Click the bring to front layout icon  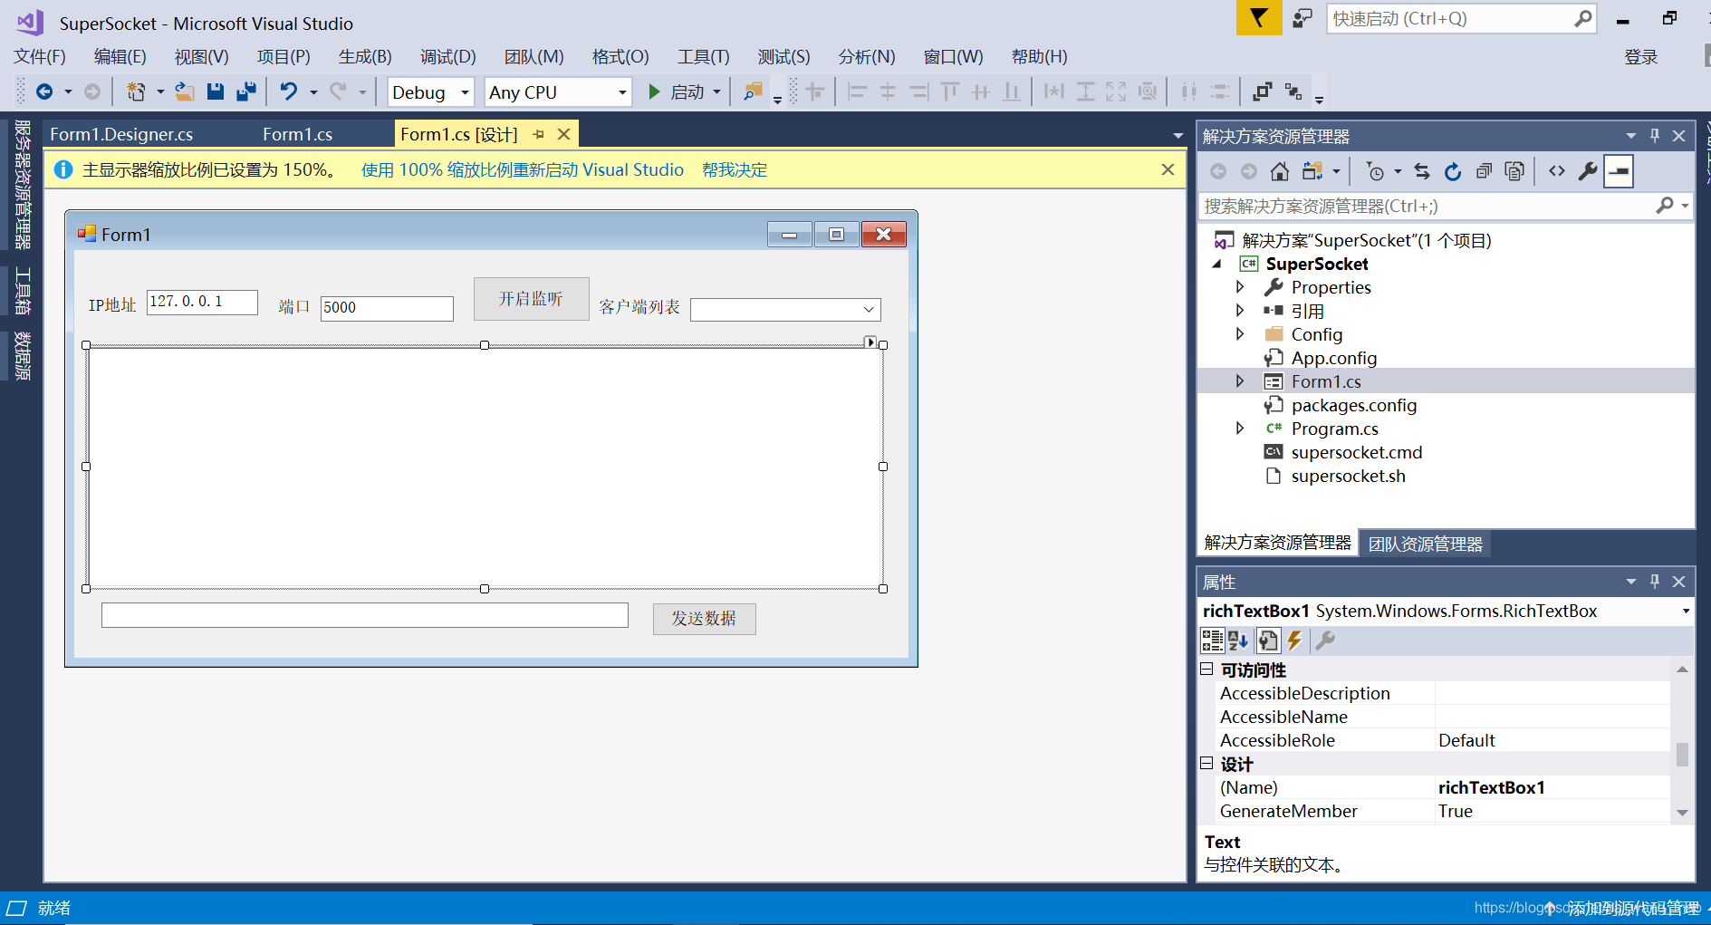coord(1262,92)
